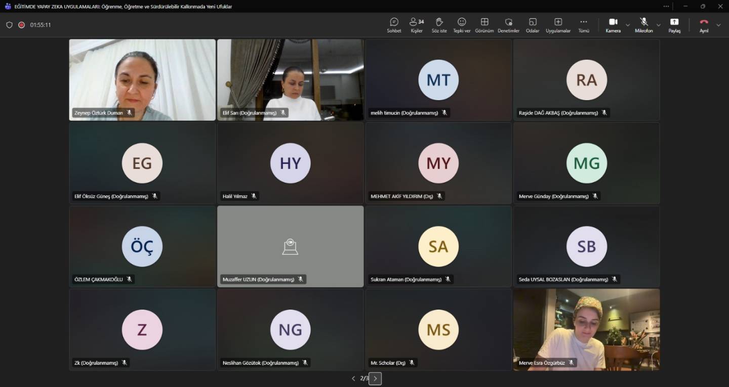Share screen with Paylaş
729x387 pixels.
coord(674,25)
